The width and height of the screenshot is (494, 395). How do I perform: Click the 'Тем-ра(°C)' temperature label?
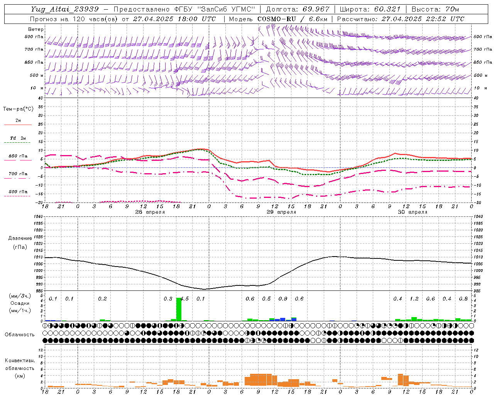(18, 109)
